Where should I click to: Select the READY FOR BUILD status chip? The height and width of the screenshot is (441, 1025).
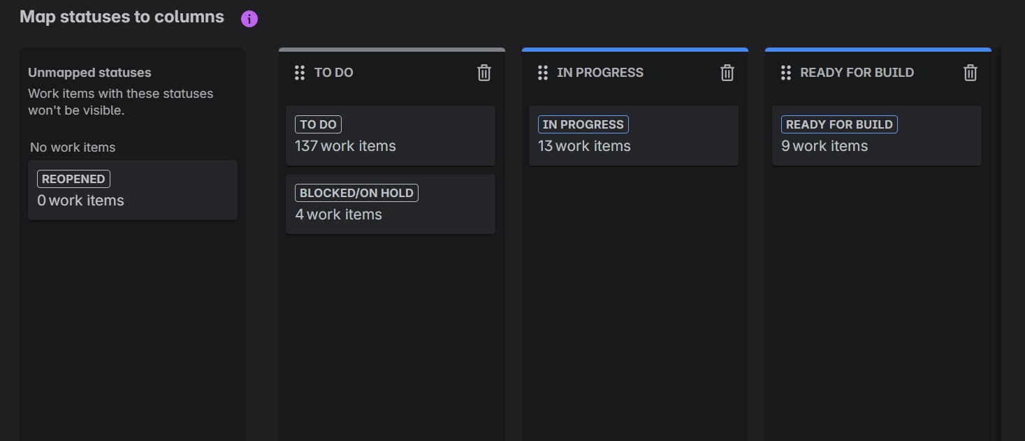839,124
